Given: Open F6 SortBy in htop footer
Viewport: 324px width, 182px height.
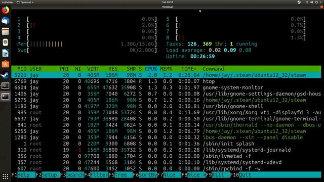Looking at the screenshot, I should 145,175.
